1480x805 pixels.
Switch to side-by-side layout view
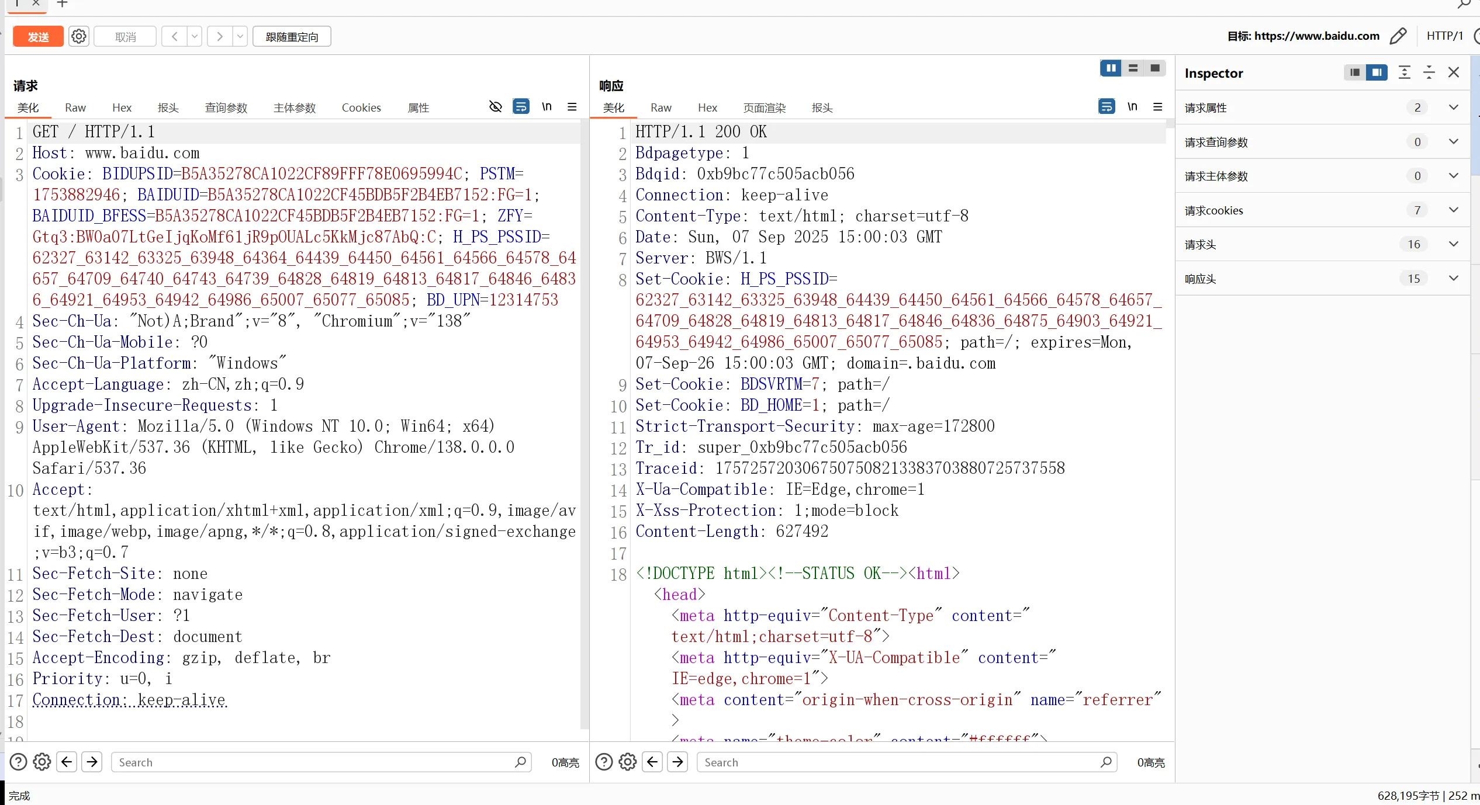point(1111,68)
